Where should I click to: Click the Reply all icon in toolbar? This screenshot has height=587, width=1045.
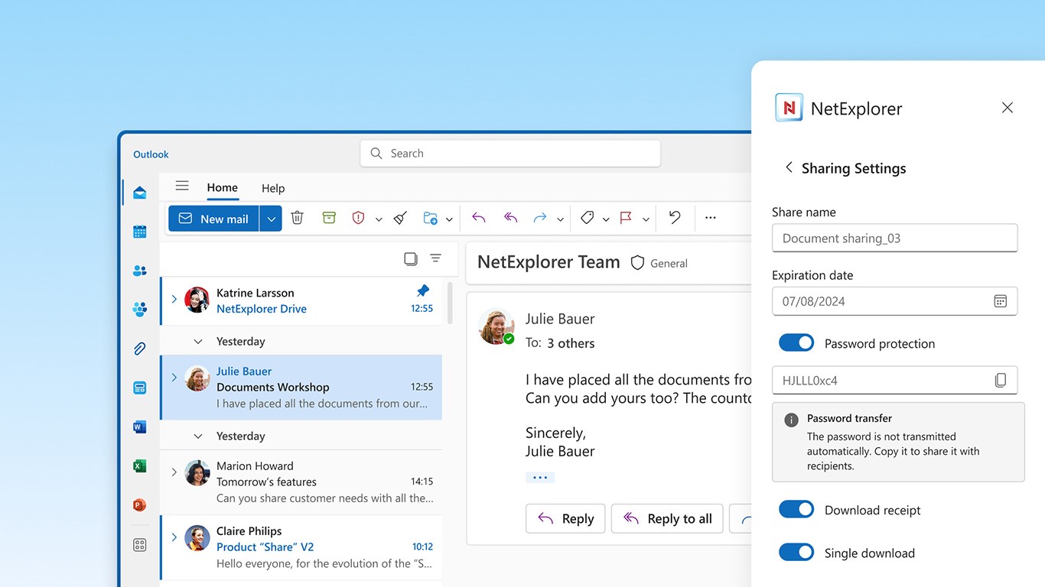click(510, 218)
